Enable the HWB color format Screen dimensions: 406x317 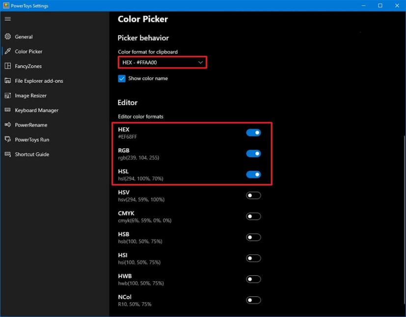(x=253, y=279)
